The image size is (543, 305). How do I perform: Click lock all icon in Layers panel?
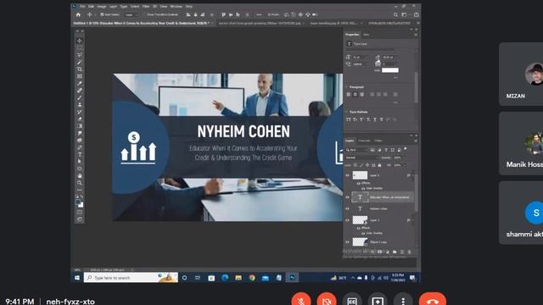click(x=379, y=165)
